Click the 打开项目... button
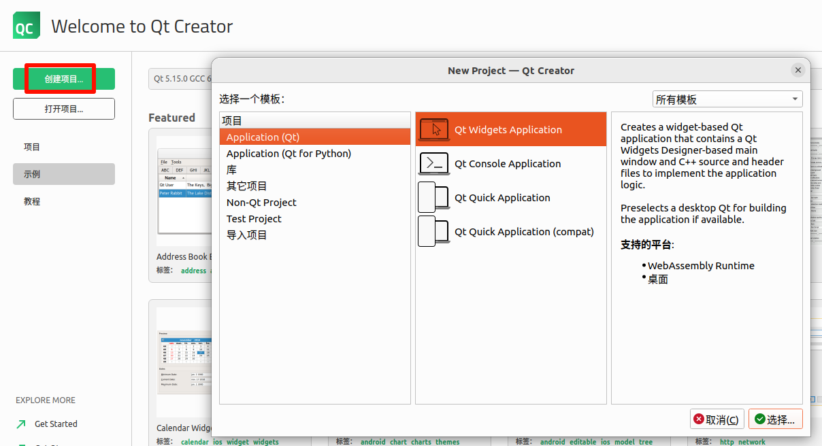The image size is (822, 446). click(x=64, y=109)
